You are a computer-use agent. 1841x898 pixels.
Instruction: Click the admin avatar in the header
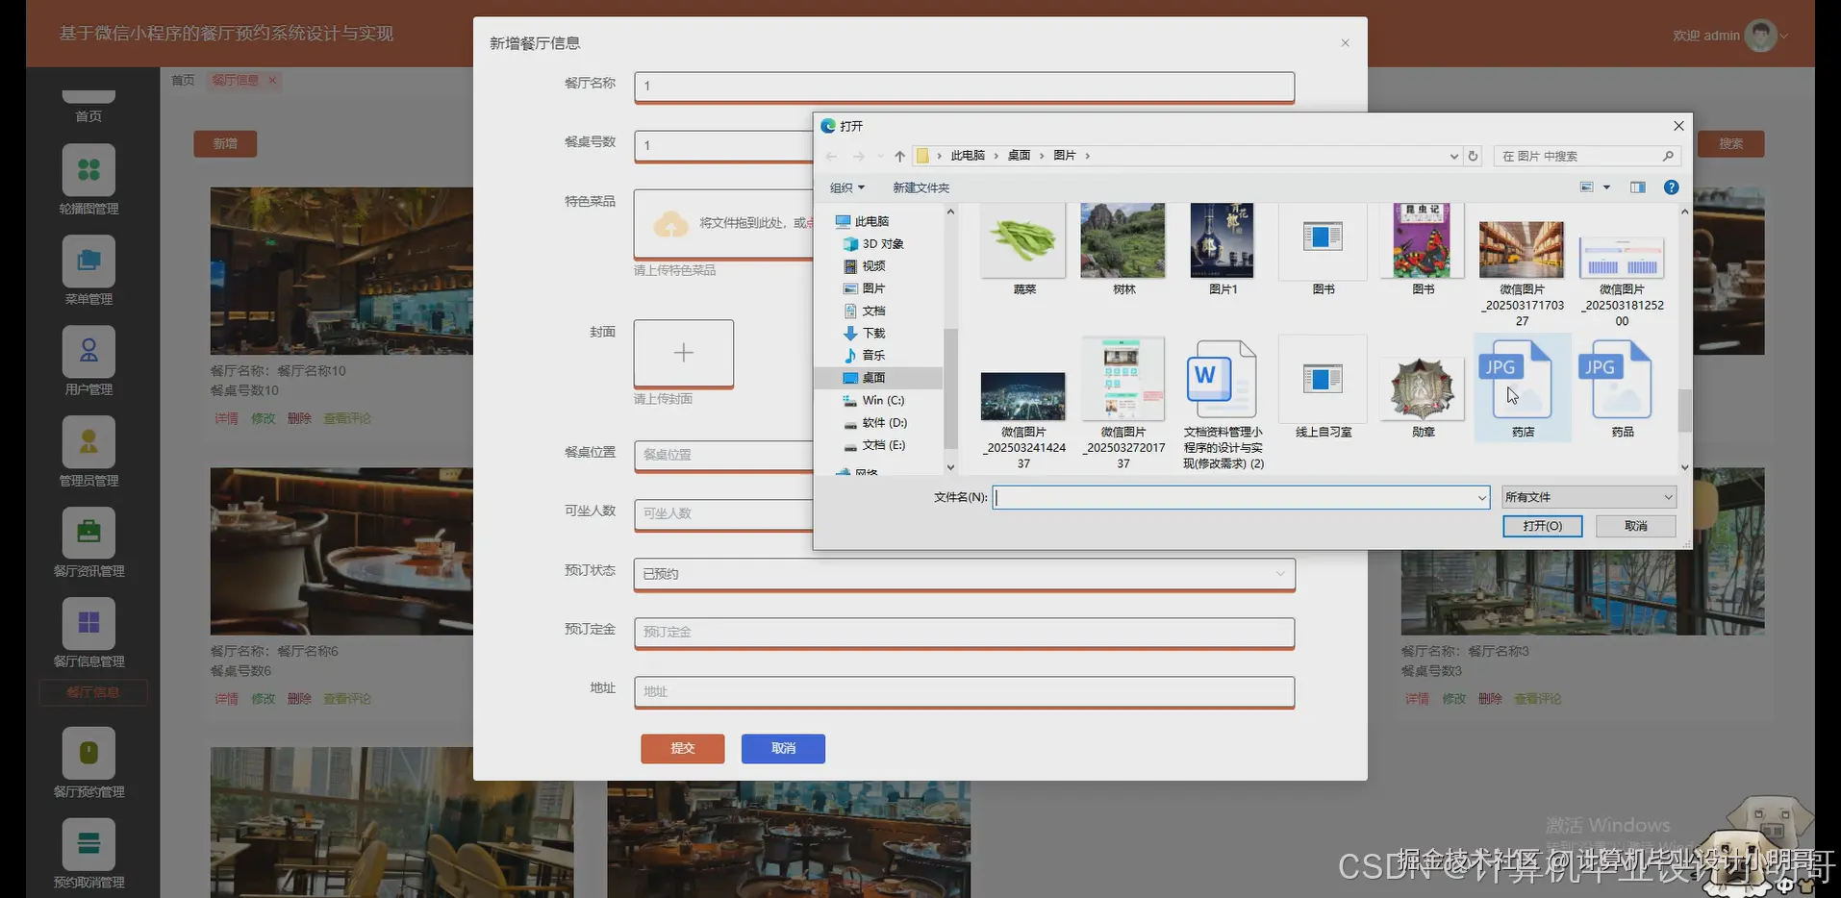click(1760, 36)
